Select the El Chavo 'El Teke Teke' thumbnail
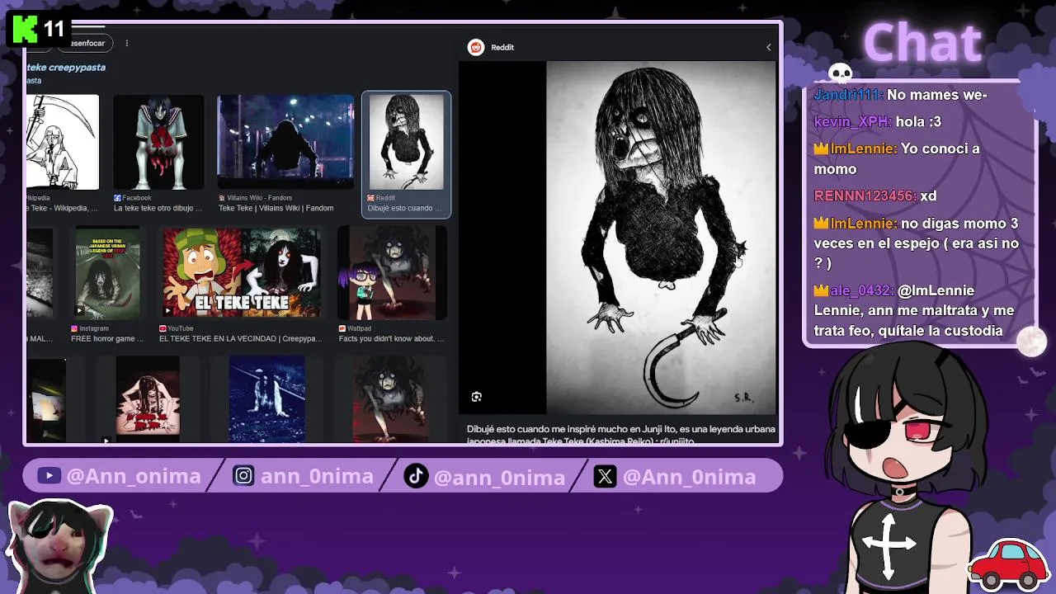This screenshot has width=1056, height=594. (x=241, y=273)
